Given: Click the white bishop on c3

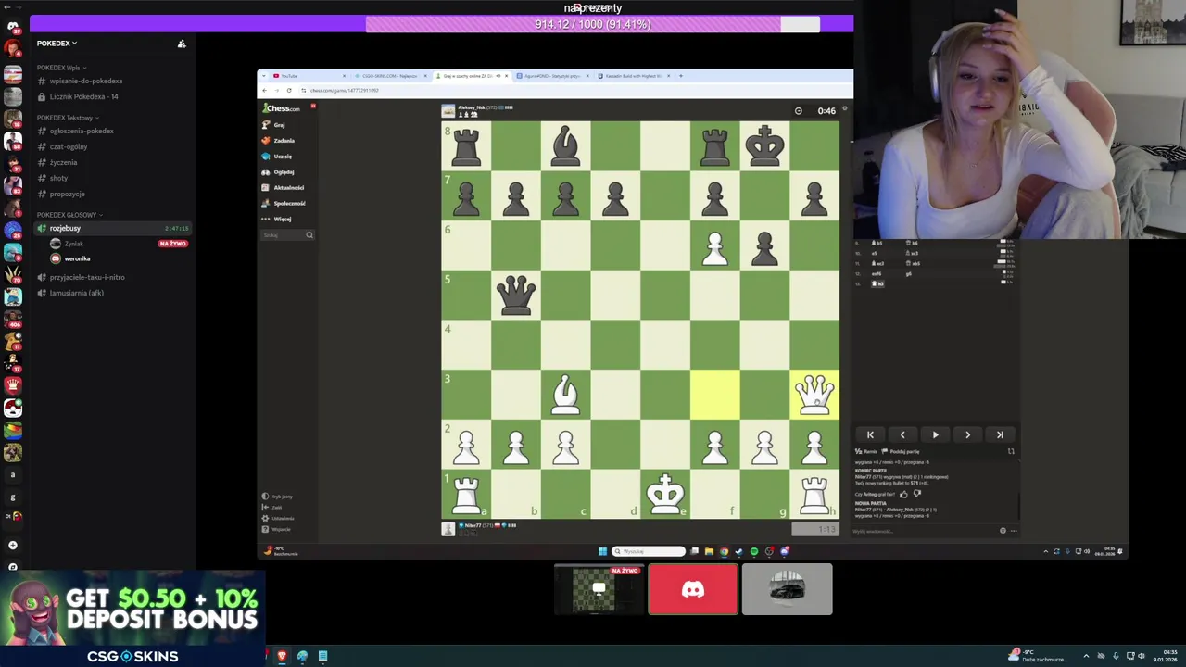Looking at the screenshot, I should pyautogui.click(x=565, y=394).
